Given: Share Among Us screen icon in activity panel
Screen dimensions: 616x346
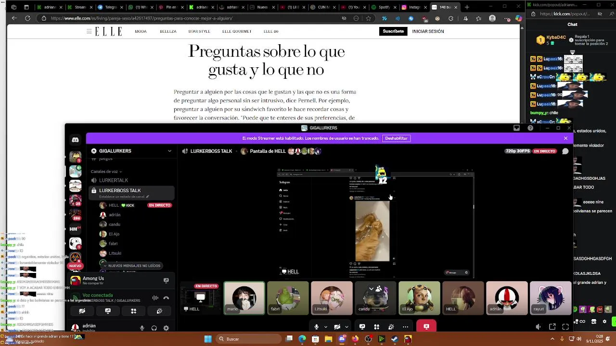Looking at the screenshot, I should click(x=166, y=280).
